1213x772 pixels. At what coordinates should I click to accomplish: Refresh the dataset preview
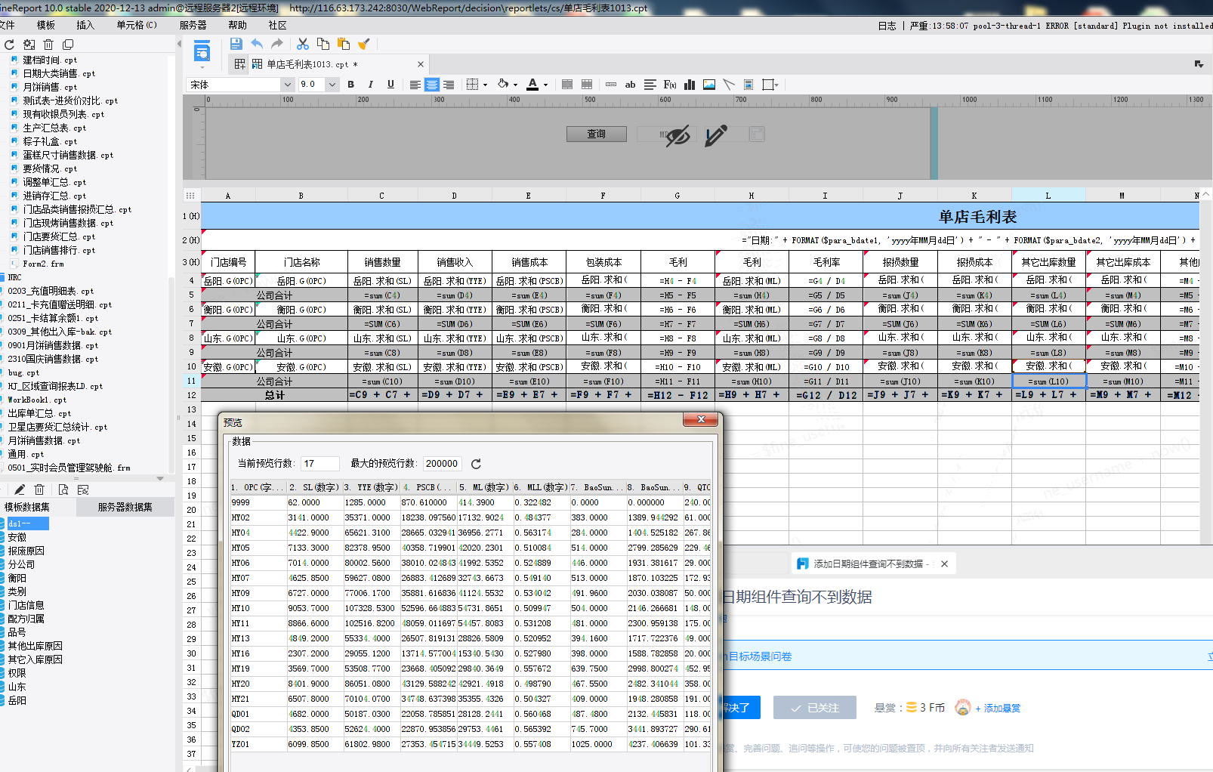pos(476,464)
